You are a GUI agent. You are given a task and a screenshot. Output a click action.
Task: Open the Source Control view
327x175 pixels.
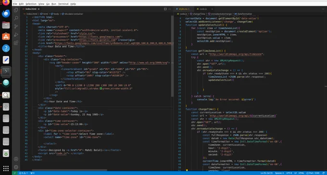tap(16, 26)
